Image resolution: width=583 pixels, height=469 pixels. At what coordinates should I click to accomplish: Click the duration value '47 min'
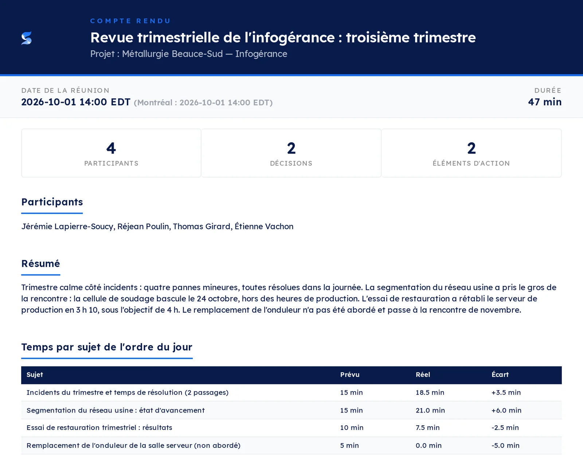(x=545, y=102)
